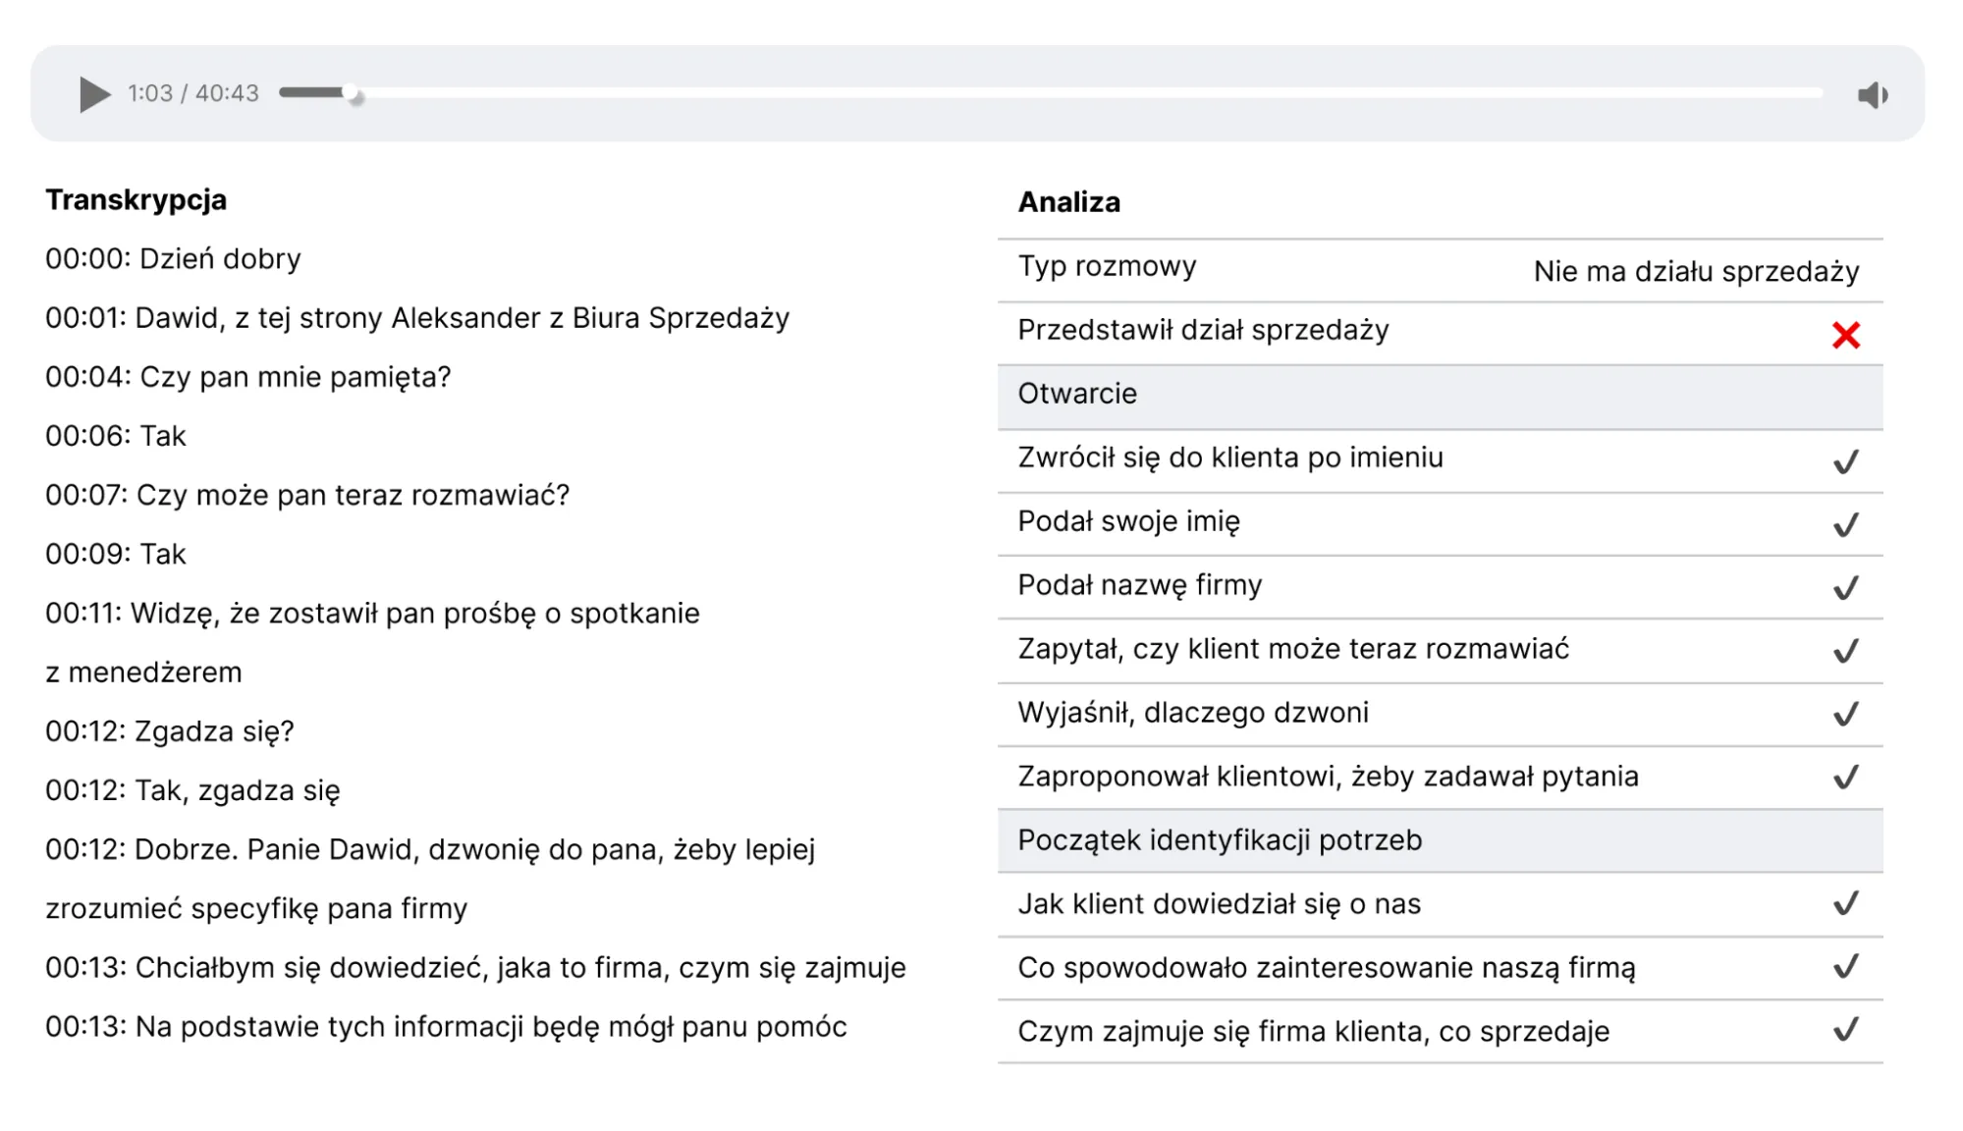Click checkmark next to Zwrócił się do klienta po imieniu
The height and width of the screenshot is (1131, 1963).
point(1845,461)
